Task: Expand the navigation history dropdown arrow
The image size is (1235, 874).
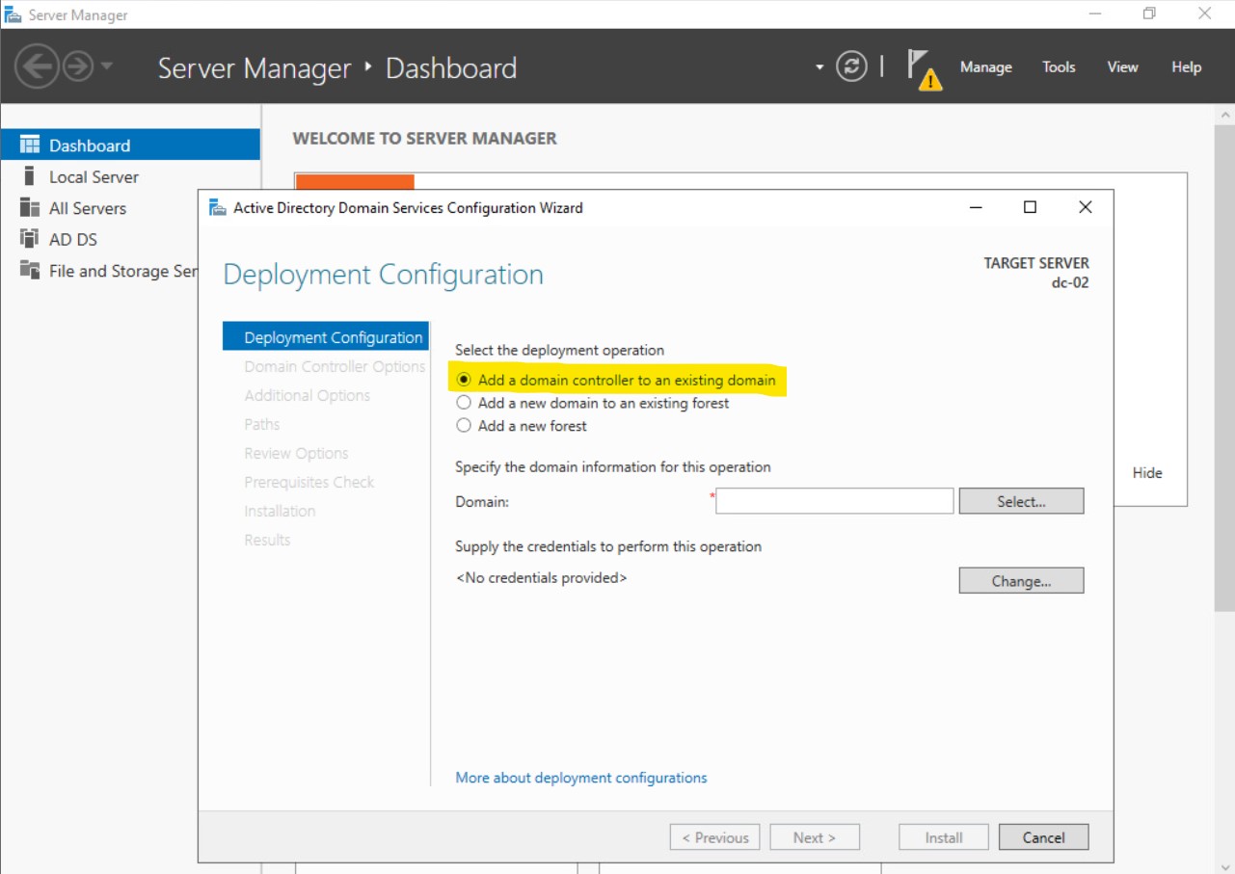Action: [106, 66]
